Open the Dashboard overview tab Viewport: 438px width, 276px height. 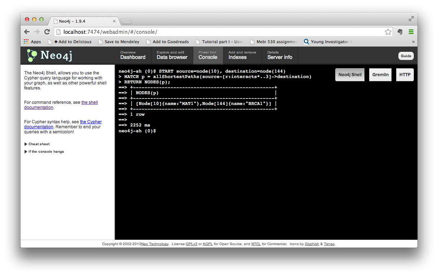click(133, 55)
